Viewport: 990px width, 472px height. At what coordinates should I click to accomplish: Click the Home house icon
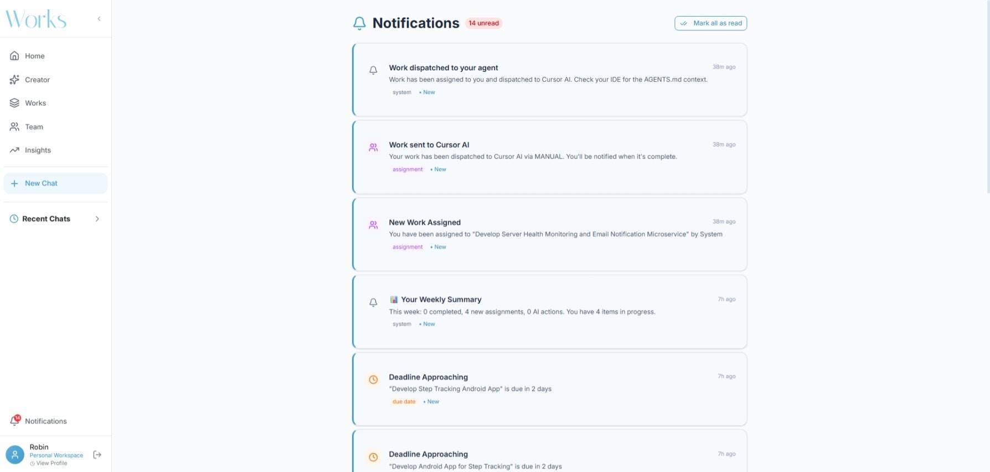tap(14, 56)
